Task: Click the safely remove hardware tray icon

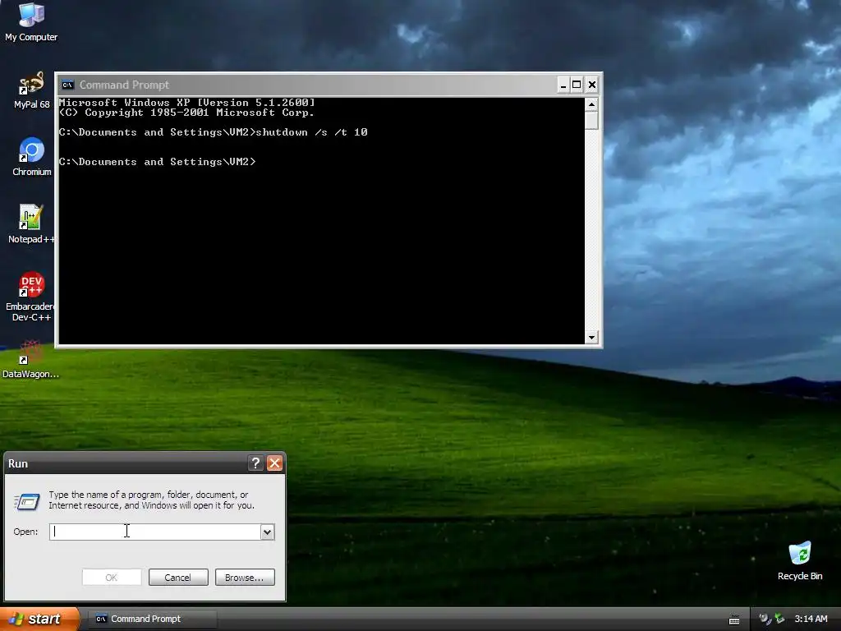Action: 779,619
